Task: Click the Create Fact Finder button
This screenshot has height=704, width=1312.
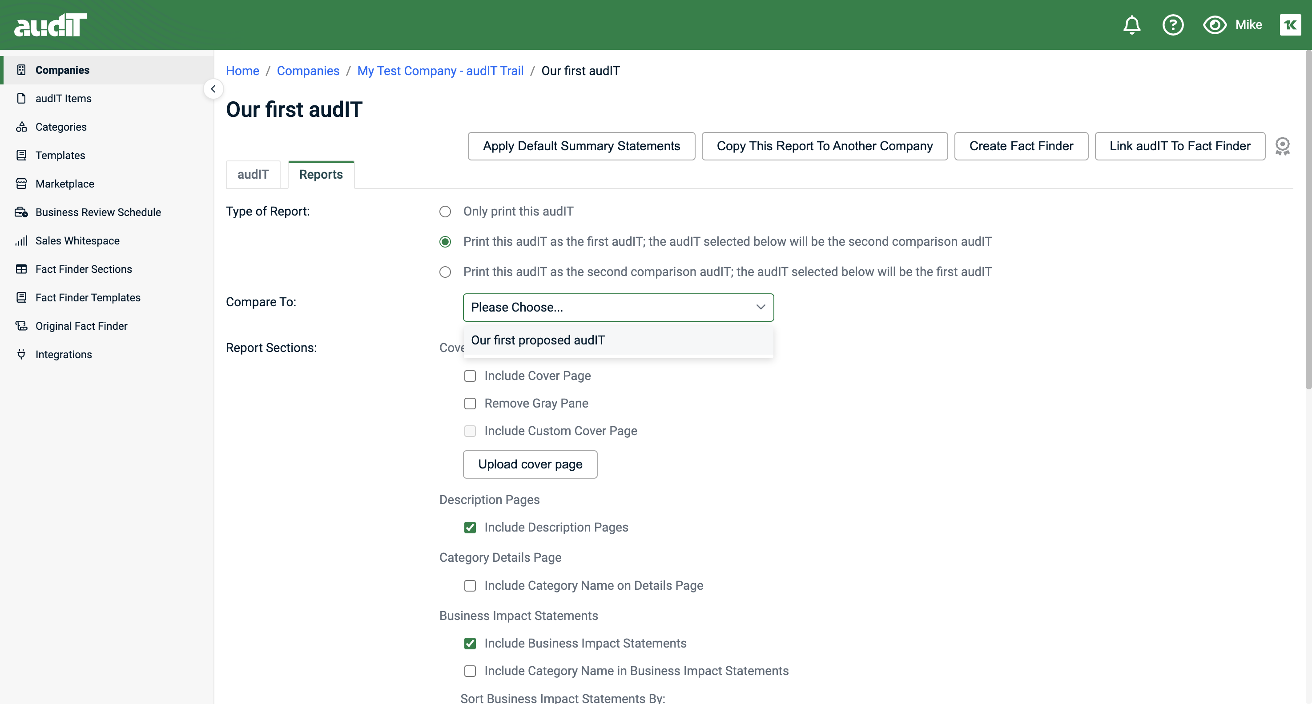Action: pyautogui.click(x=1021, y=146)
